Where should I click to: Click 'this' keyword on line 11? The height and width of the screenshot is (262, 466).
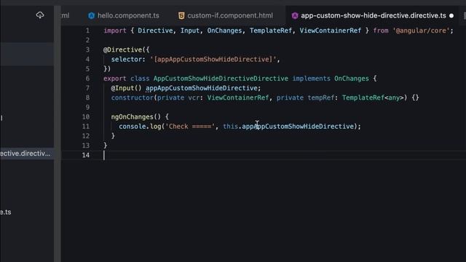tap(230, 127)
